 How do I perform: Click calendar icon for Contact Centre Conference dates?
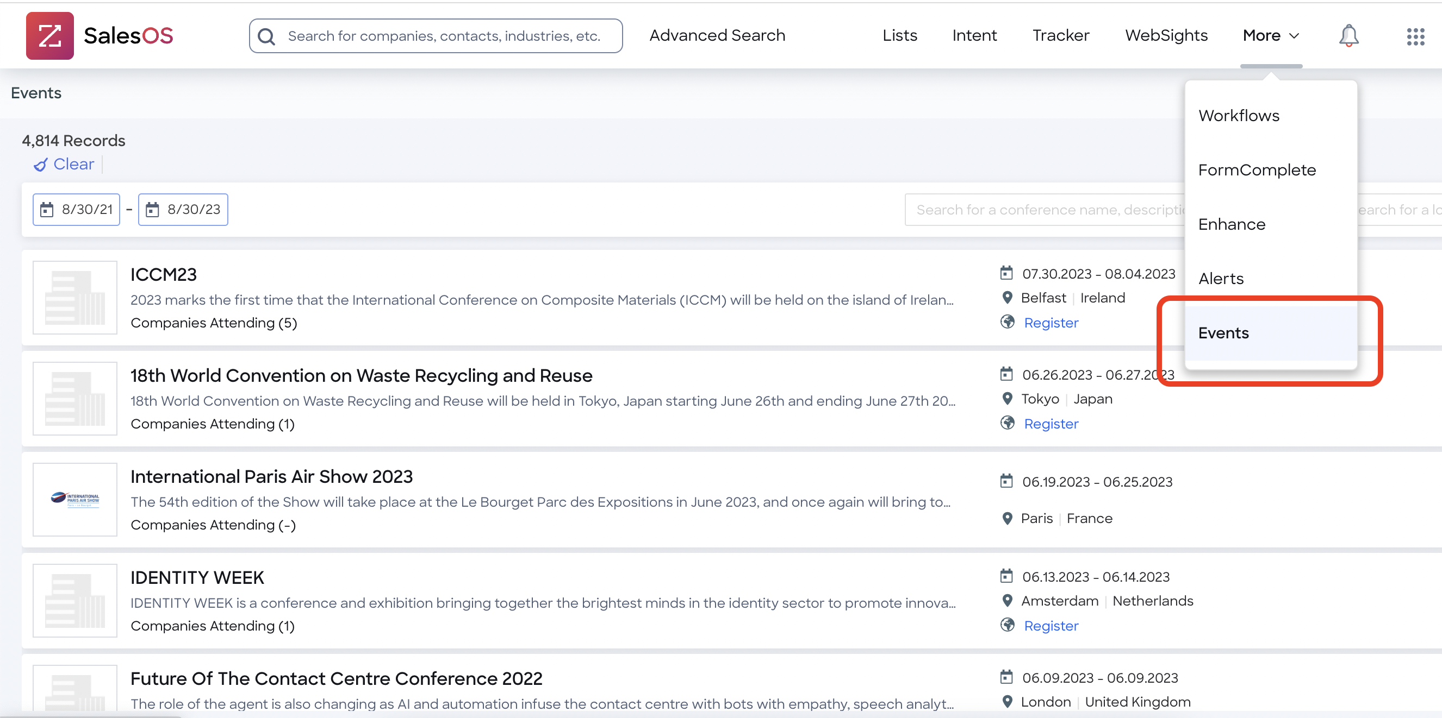tap(1006, 677)
